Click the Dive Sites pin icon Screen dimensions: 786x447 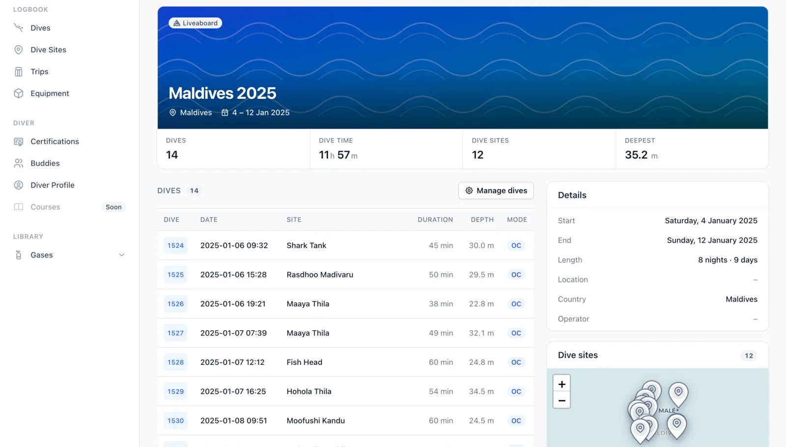point(19,50)
